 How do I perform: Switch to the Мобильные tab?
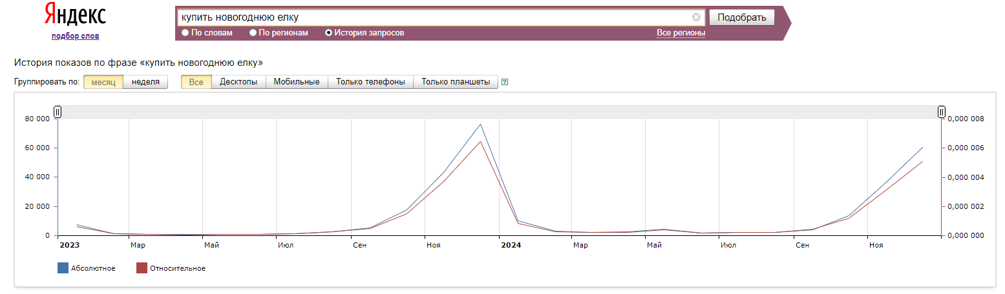click(x=297, y=82)
